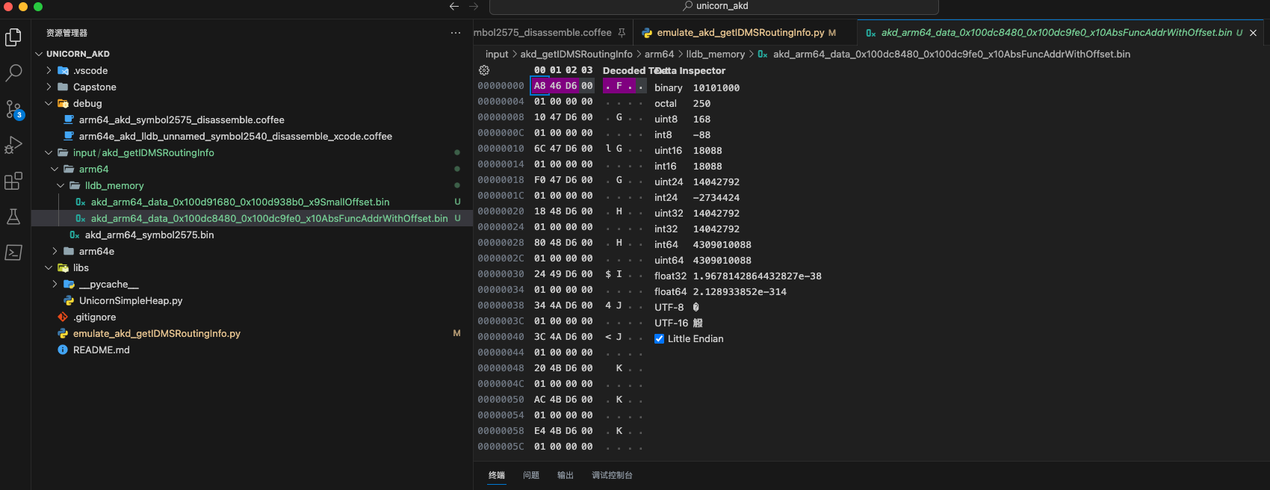Image resolution: width=1270 pixels, height=490 pixels.
Task: Close the AbsFuncAddrWithOffset.bin tab
Action: tap(1254, 33)
